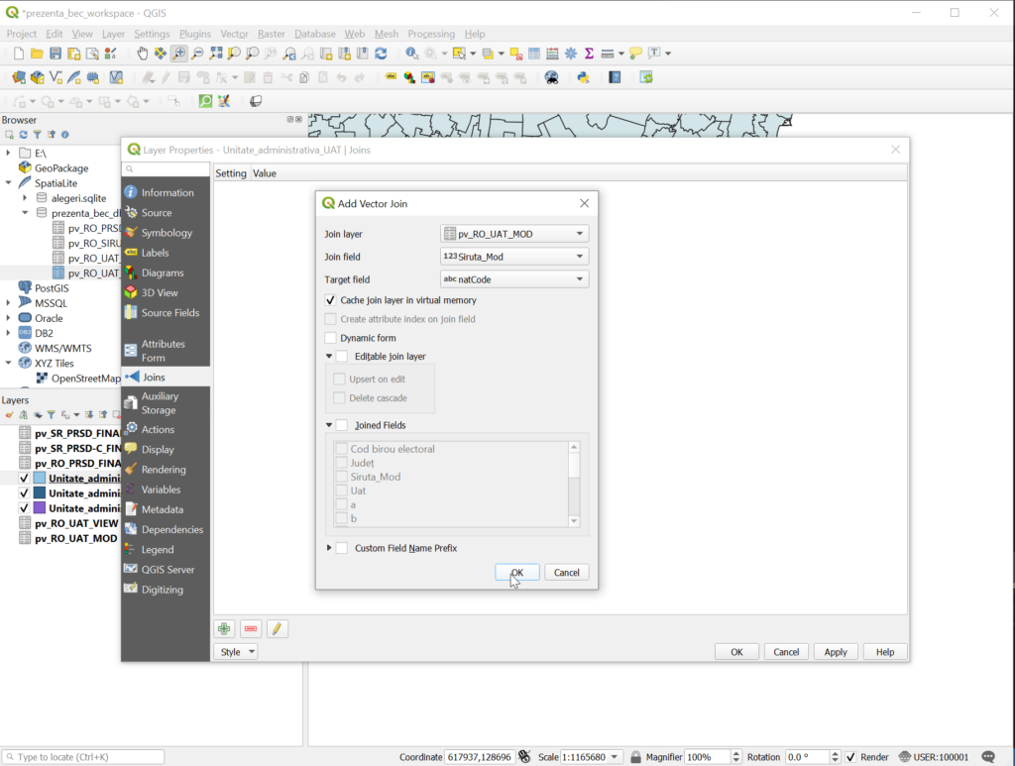Select the Zoom Out magnifier tool
1015x766 pixels.
click(197, 54)
